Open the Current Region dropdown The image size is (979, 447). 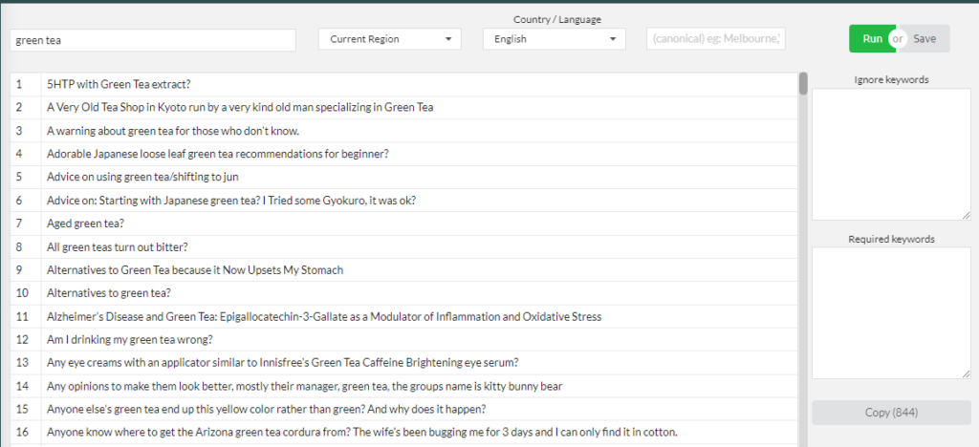pyautogui.click(x=390, y=38)
